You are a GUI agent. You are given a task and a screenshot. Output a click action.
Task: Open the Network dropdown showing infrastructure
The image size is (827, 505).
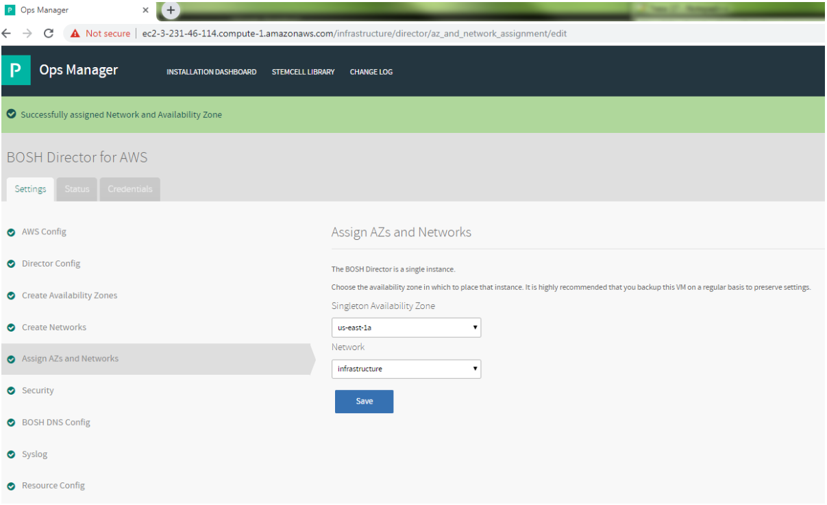[406, 369]
